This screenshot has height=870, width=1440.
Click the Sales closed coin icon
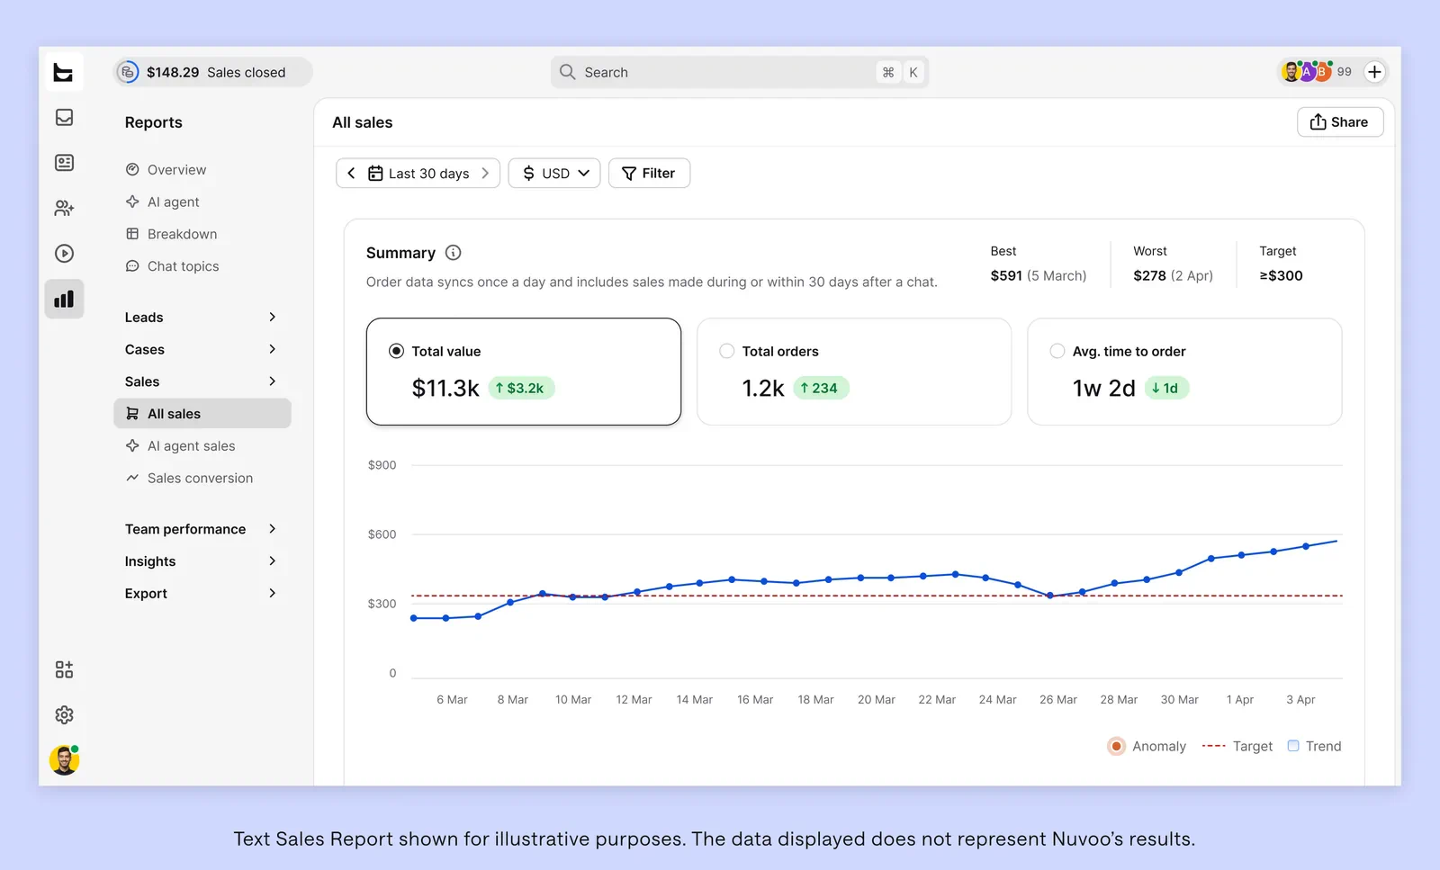pyautogui.click(x=129, y=72)
